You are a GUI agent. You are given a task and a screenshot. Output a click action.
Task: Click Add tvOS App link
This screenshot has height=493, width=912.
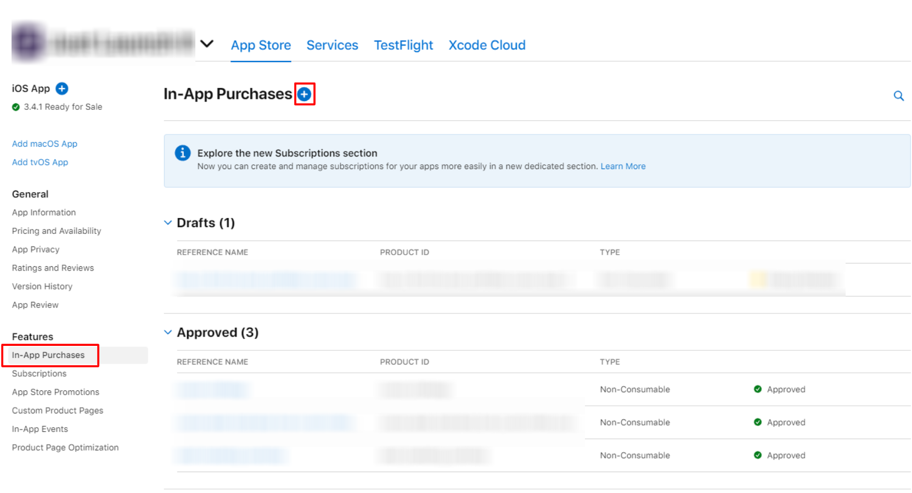(x=40, y=163)
